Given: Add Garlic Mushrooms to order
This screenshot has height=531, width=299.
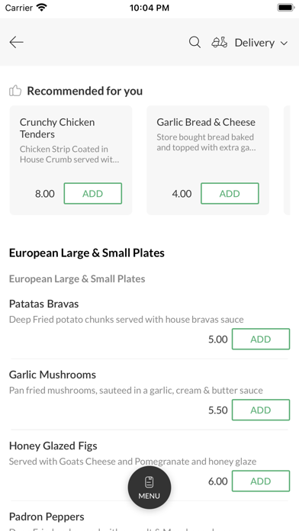Looking at the screenshot, I should [261, 410].
